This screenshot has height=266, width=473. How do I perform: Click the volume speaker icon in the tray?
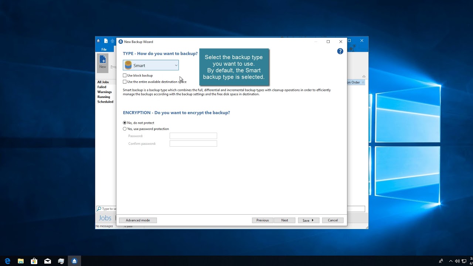(457, 261)
